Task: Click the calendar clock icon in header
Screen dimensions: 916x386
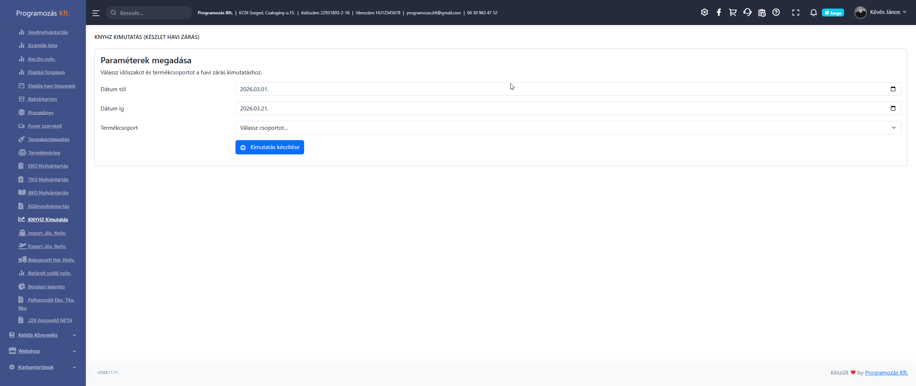Action: click(x=762, y=13)
